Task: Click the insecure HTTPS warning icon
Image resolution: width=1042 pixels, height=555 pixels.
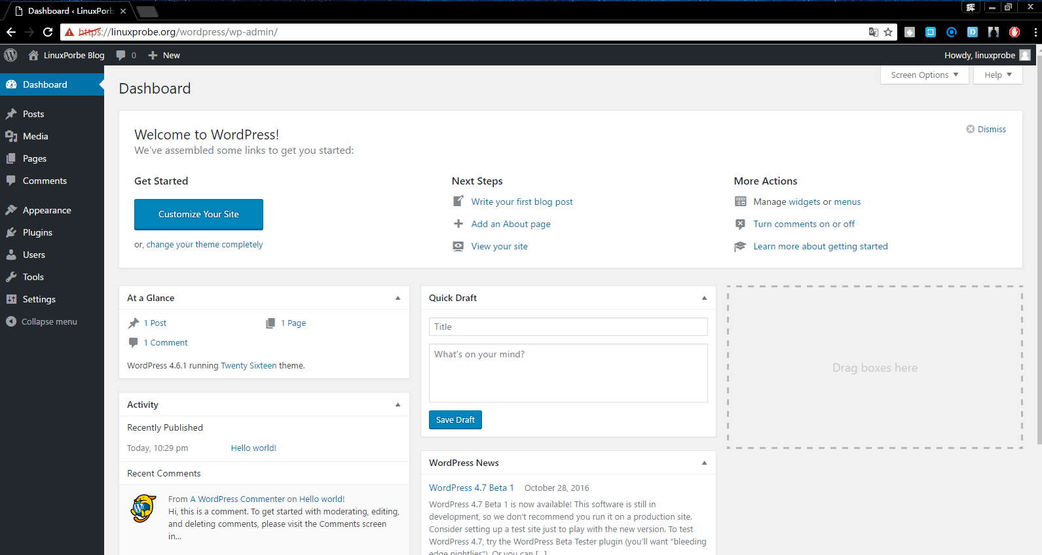Action: click(x=69, y=32)
